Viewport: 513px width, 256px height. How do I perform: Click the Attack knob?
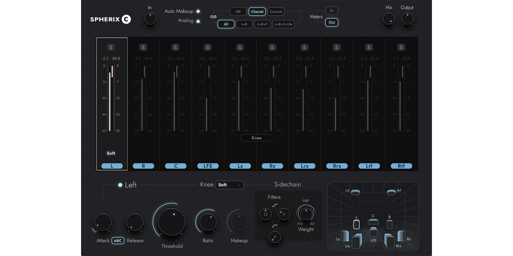click(x=103, y=222)
